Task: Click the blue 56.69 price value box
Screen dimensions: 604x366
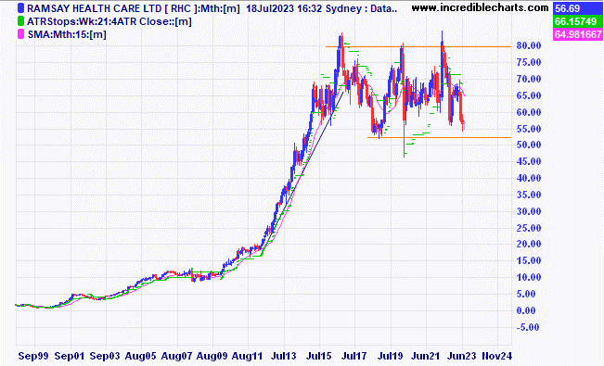Action: [577, 8]
